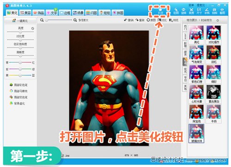Screen dimensions: 231x167
Task: Click the 打开 open-file icon
Action: click(x=160, y=11)
